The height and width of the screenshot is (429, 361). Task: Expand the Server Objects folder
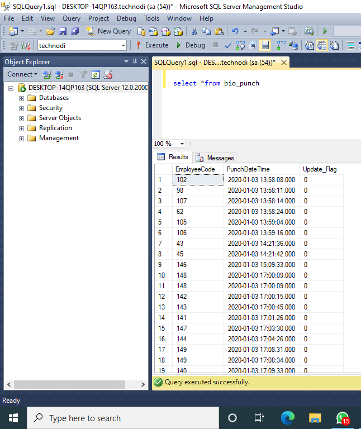21,119
